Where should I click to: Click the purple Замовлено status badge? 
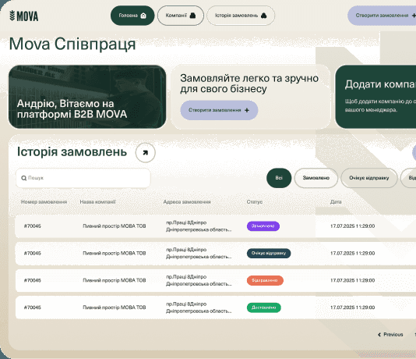point(263,226)
